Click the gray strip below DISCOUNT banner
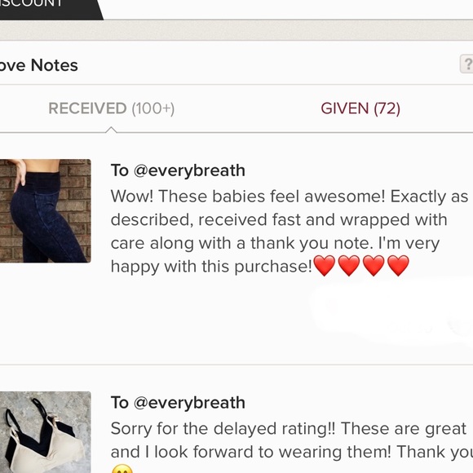The image size is (473, 473). pyautogui.click(x=236, y=30)
